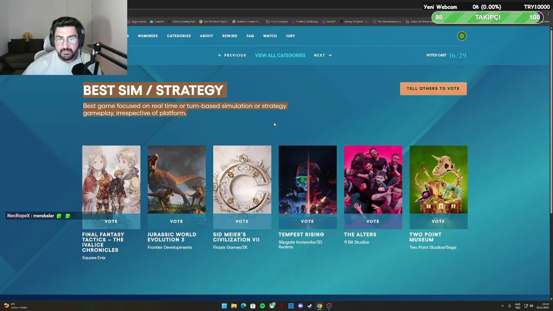The height and width of the screenshot is (311, 553).
Task: Click 11 Bit Studios developer text
Action: click(x=356, y=242)
